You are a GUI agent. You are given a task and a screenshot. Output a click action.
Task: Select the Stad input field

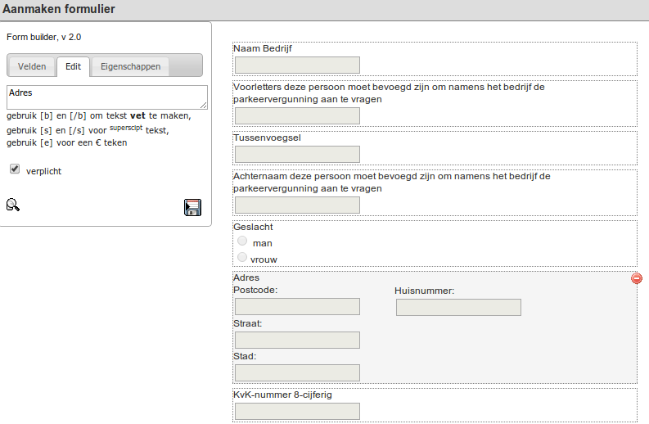(x=297, y=373)
